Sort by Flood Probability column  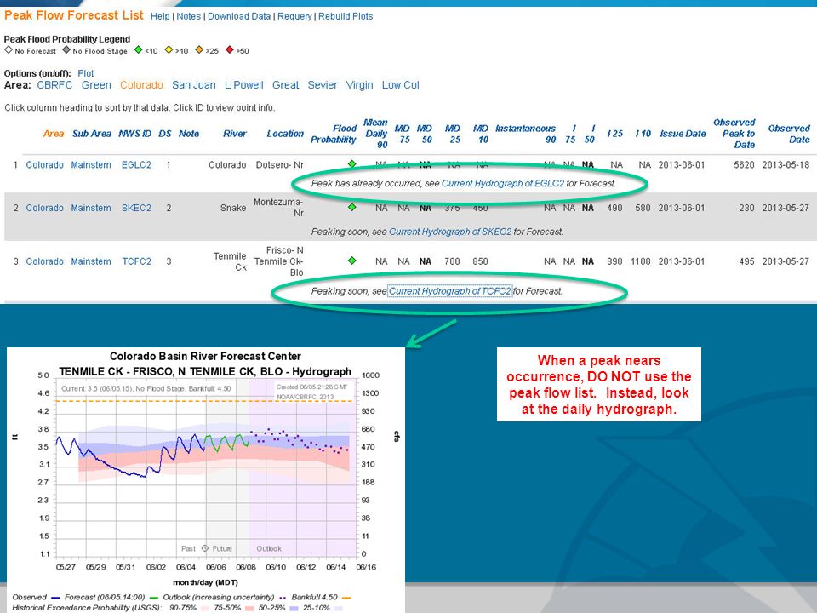tap(334, 134)
